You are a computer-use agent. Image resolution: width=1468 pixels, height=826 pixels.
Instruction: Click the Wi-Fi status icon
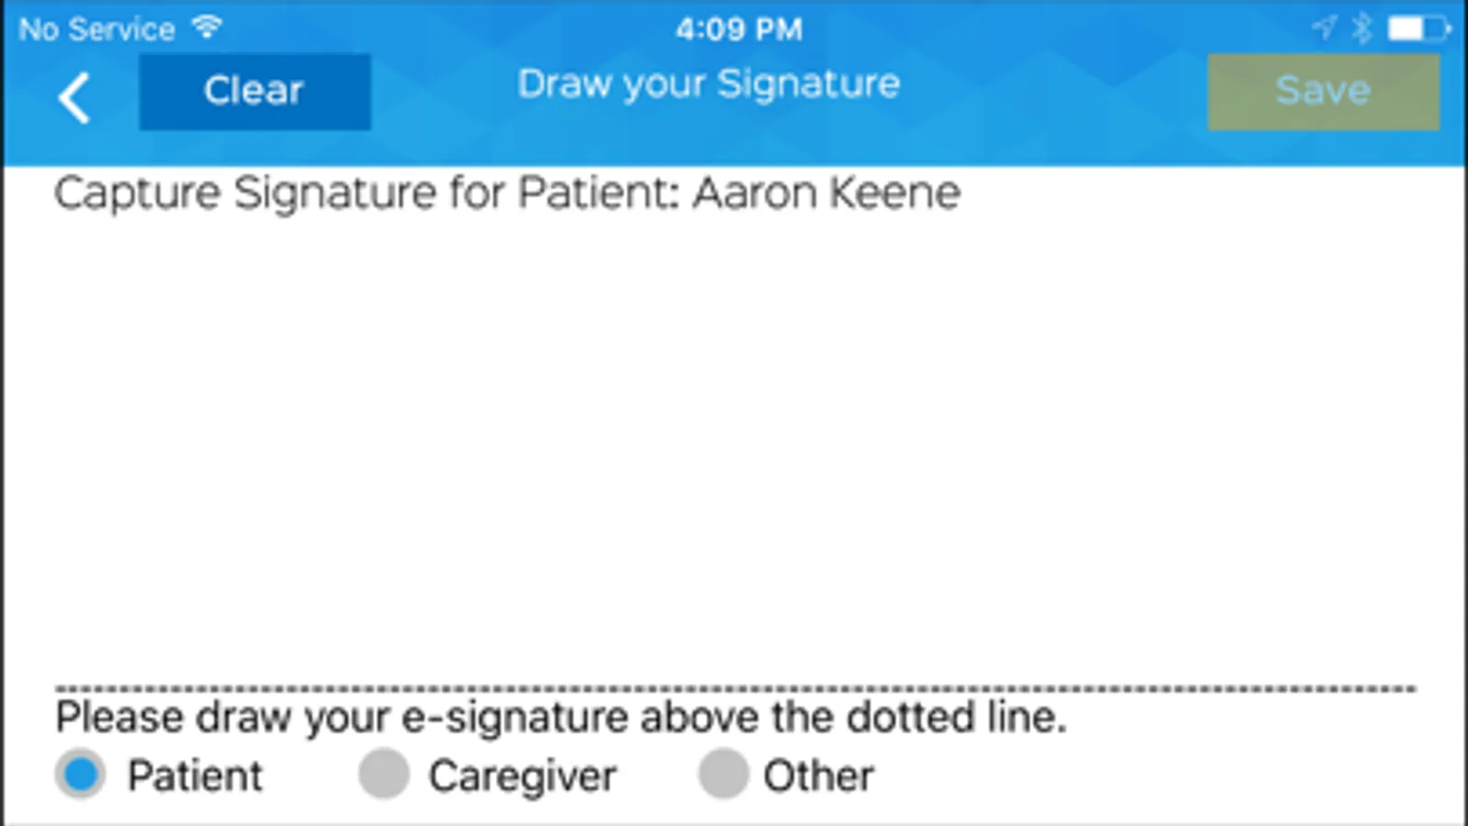(207, 28)
